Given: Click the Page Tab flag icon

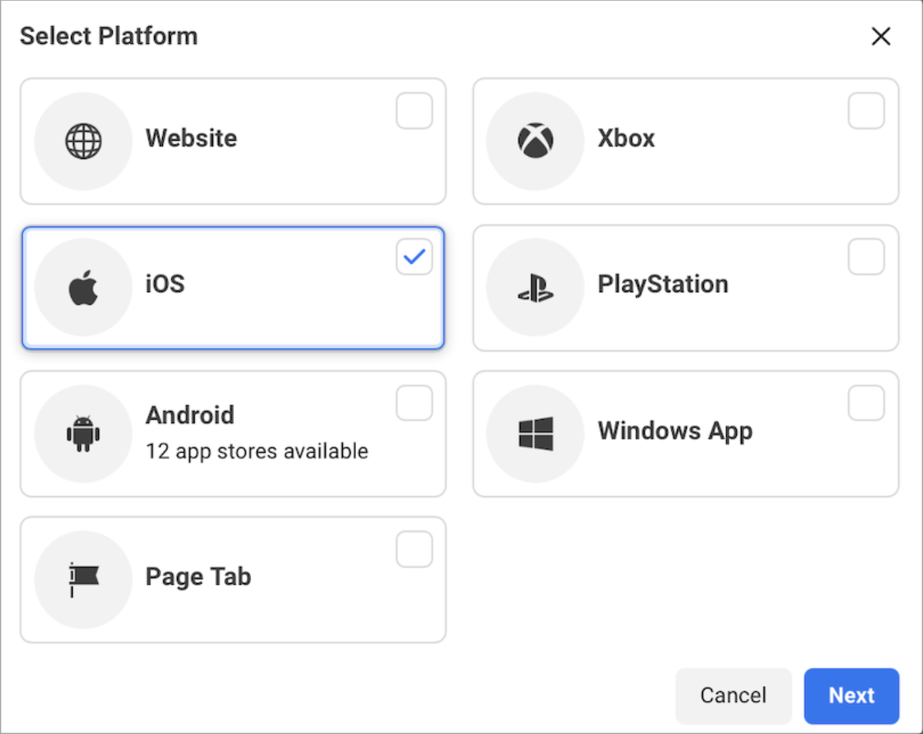Looking at the screenshot, I should (84, 580).
